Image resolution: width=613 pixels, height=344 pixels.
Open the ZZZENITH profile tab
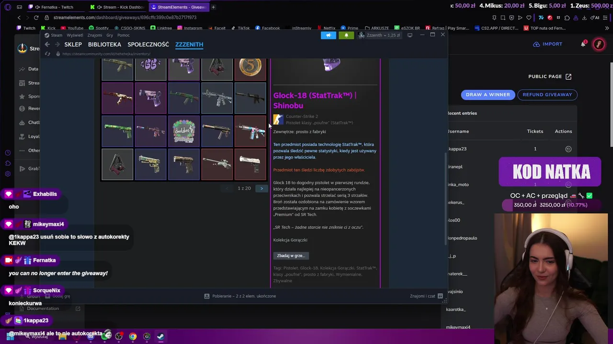(189, 44)
